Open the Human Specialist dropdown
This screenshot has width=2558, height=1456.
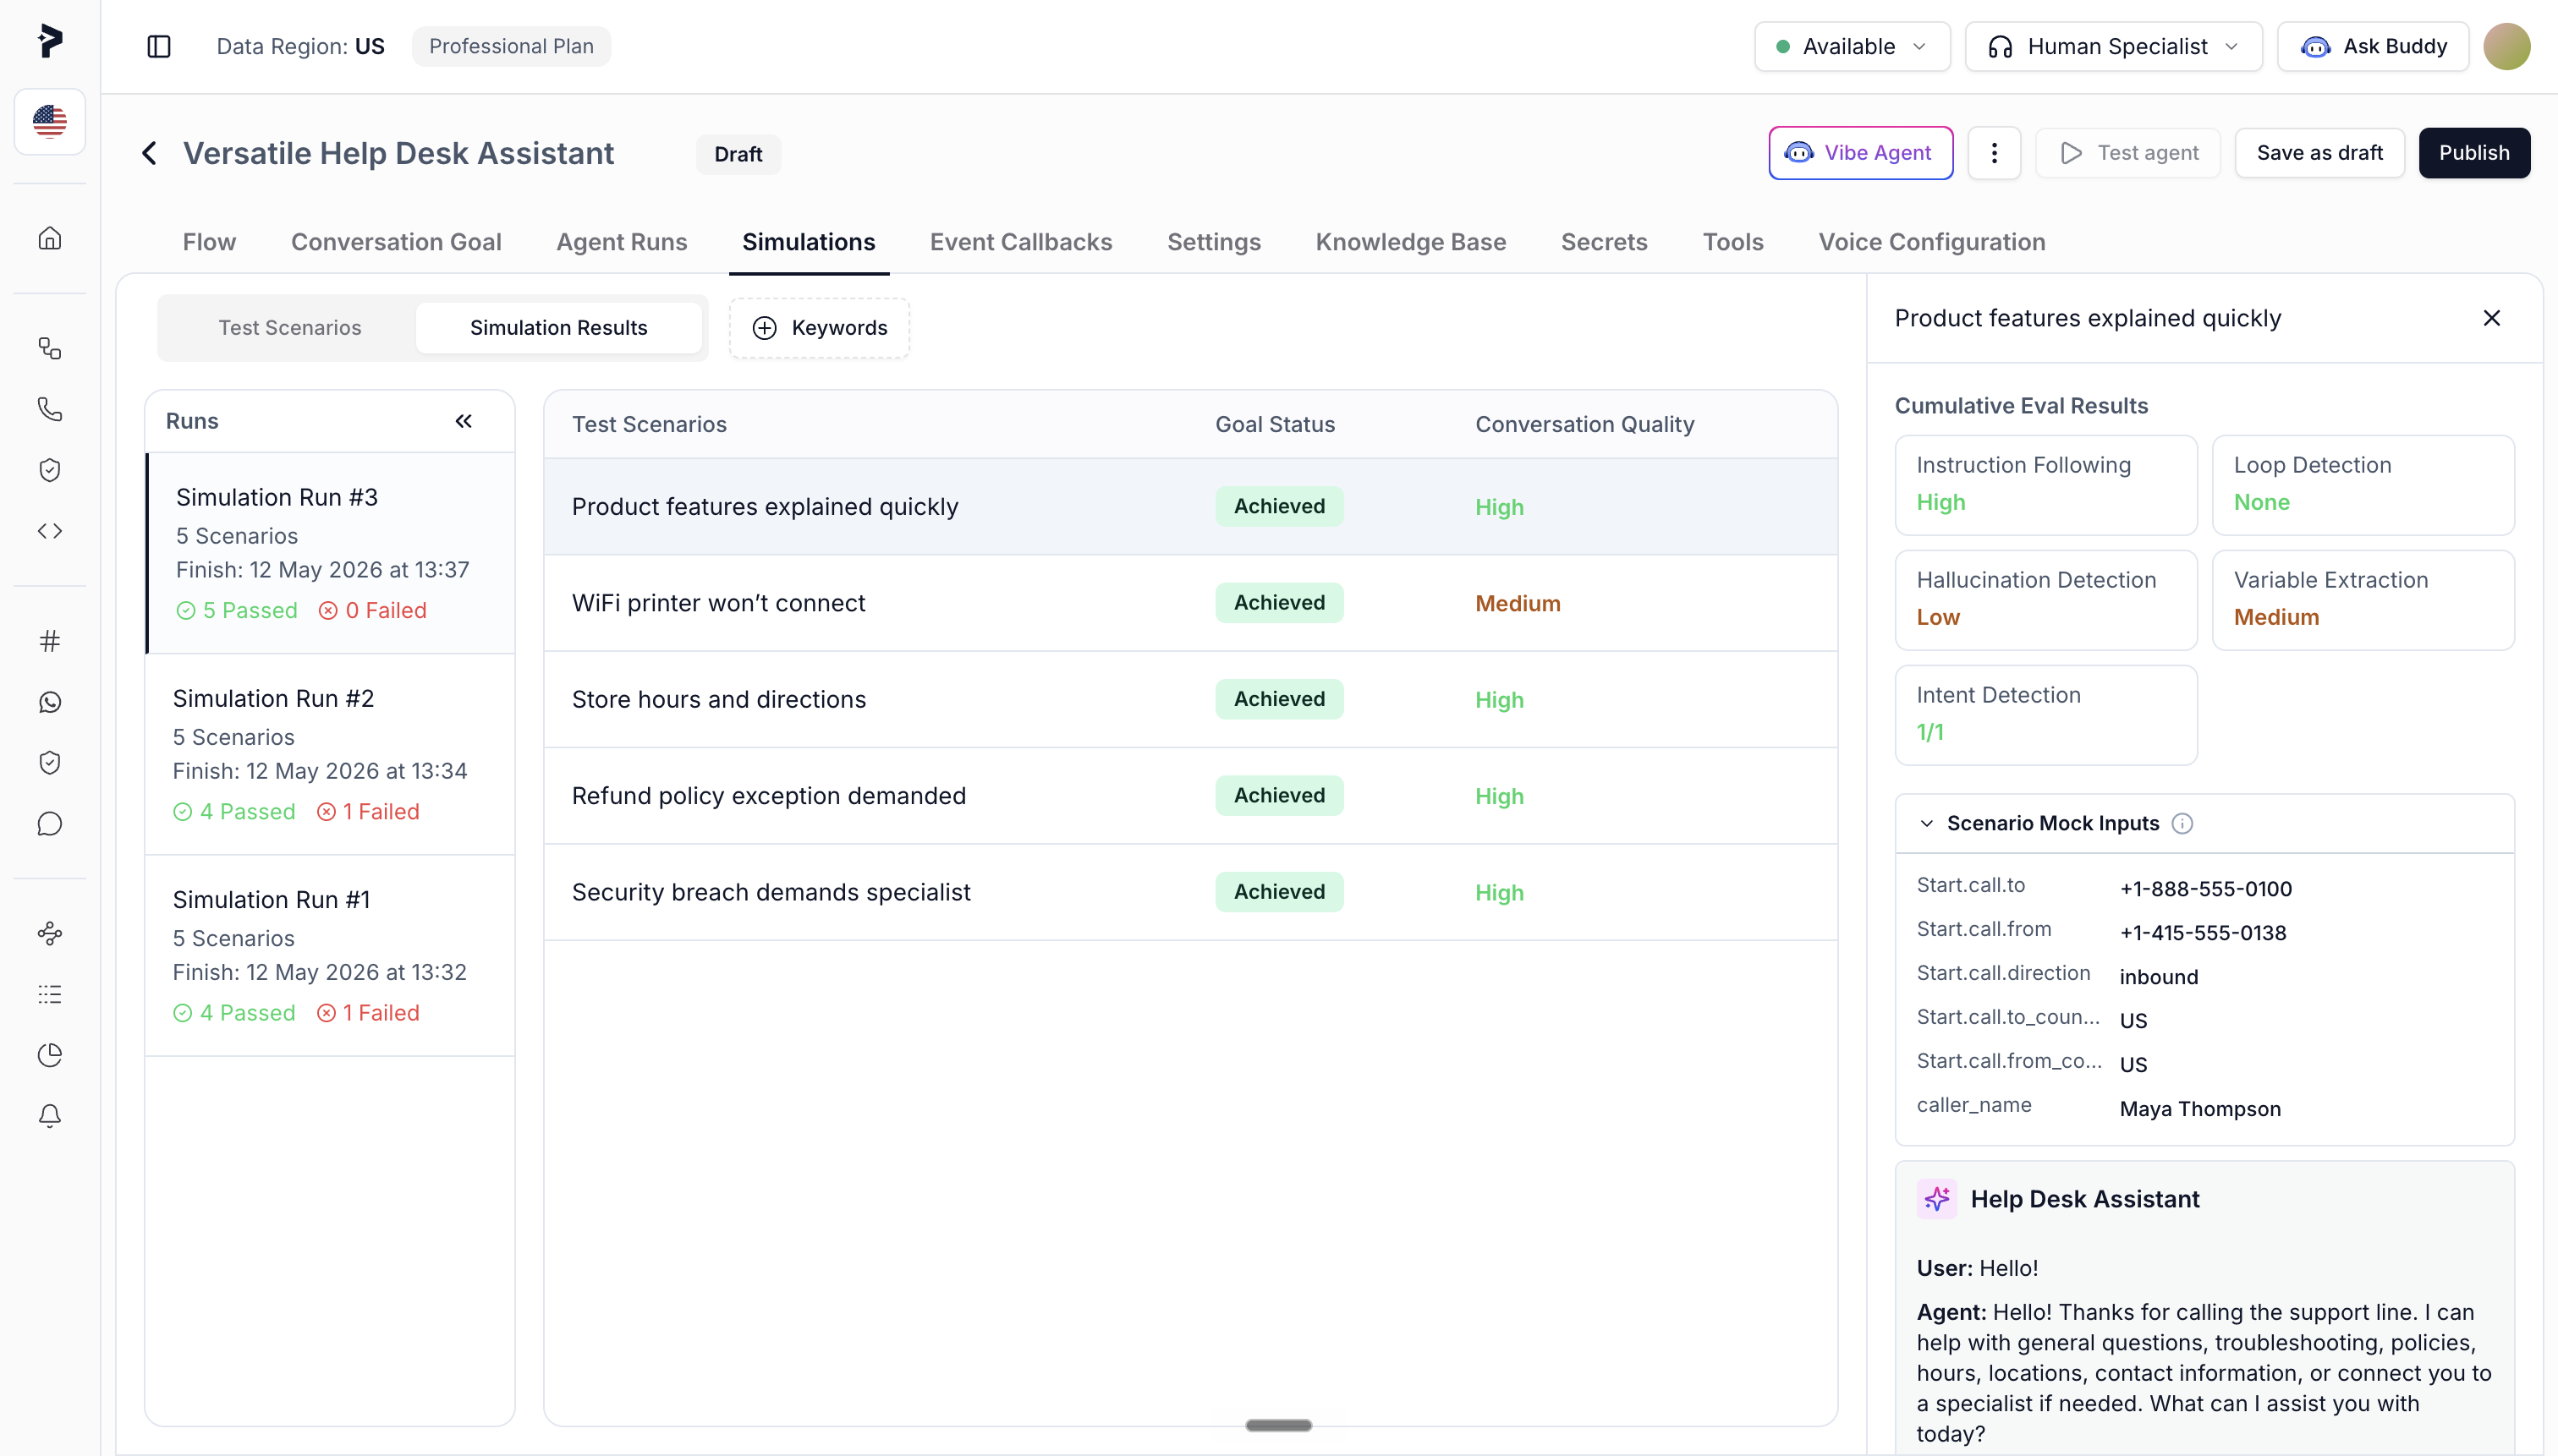coord(2113,46)
